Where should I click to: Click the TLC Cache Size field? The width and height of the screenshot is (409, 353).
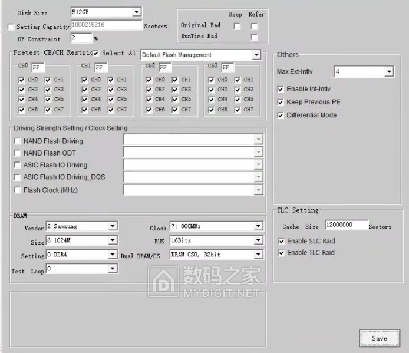(x=347, y=225)
